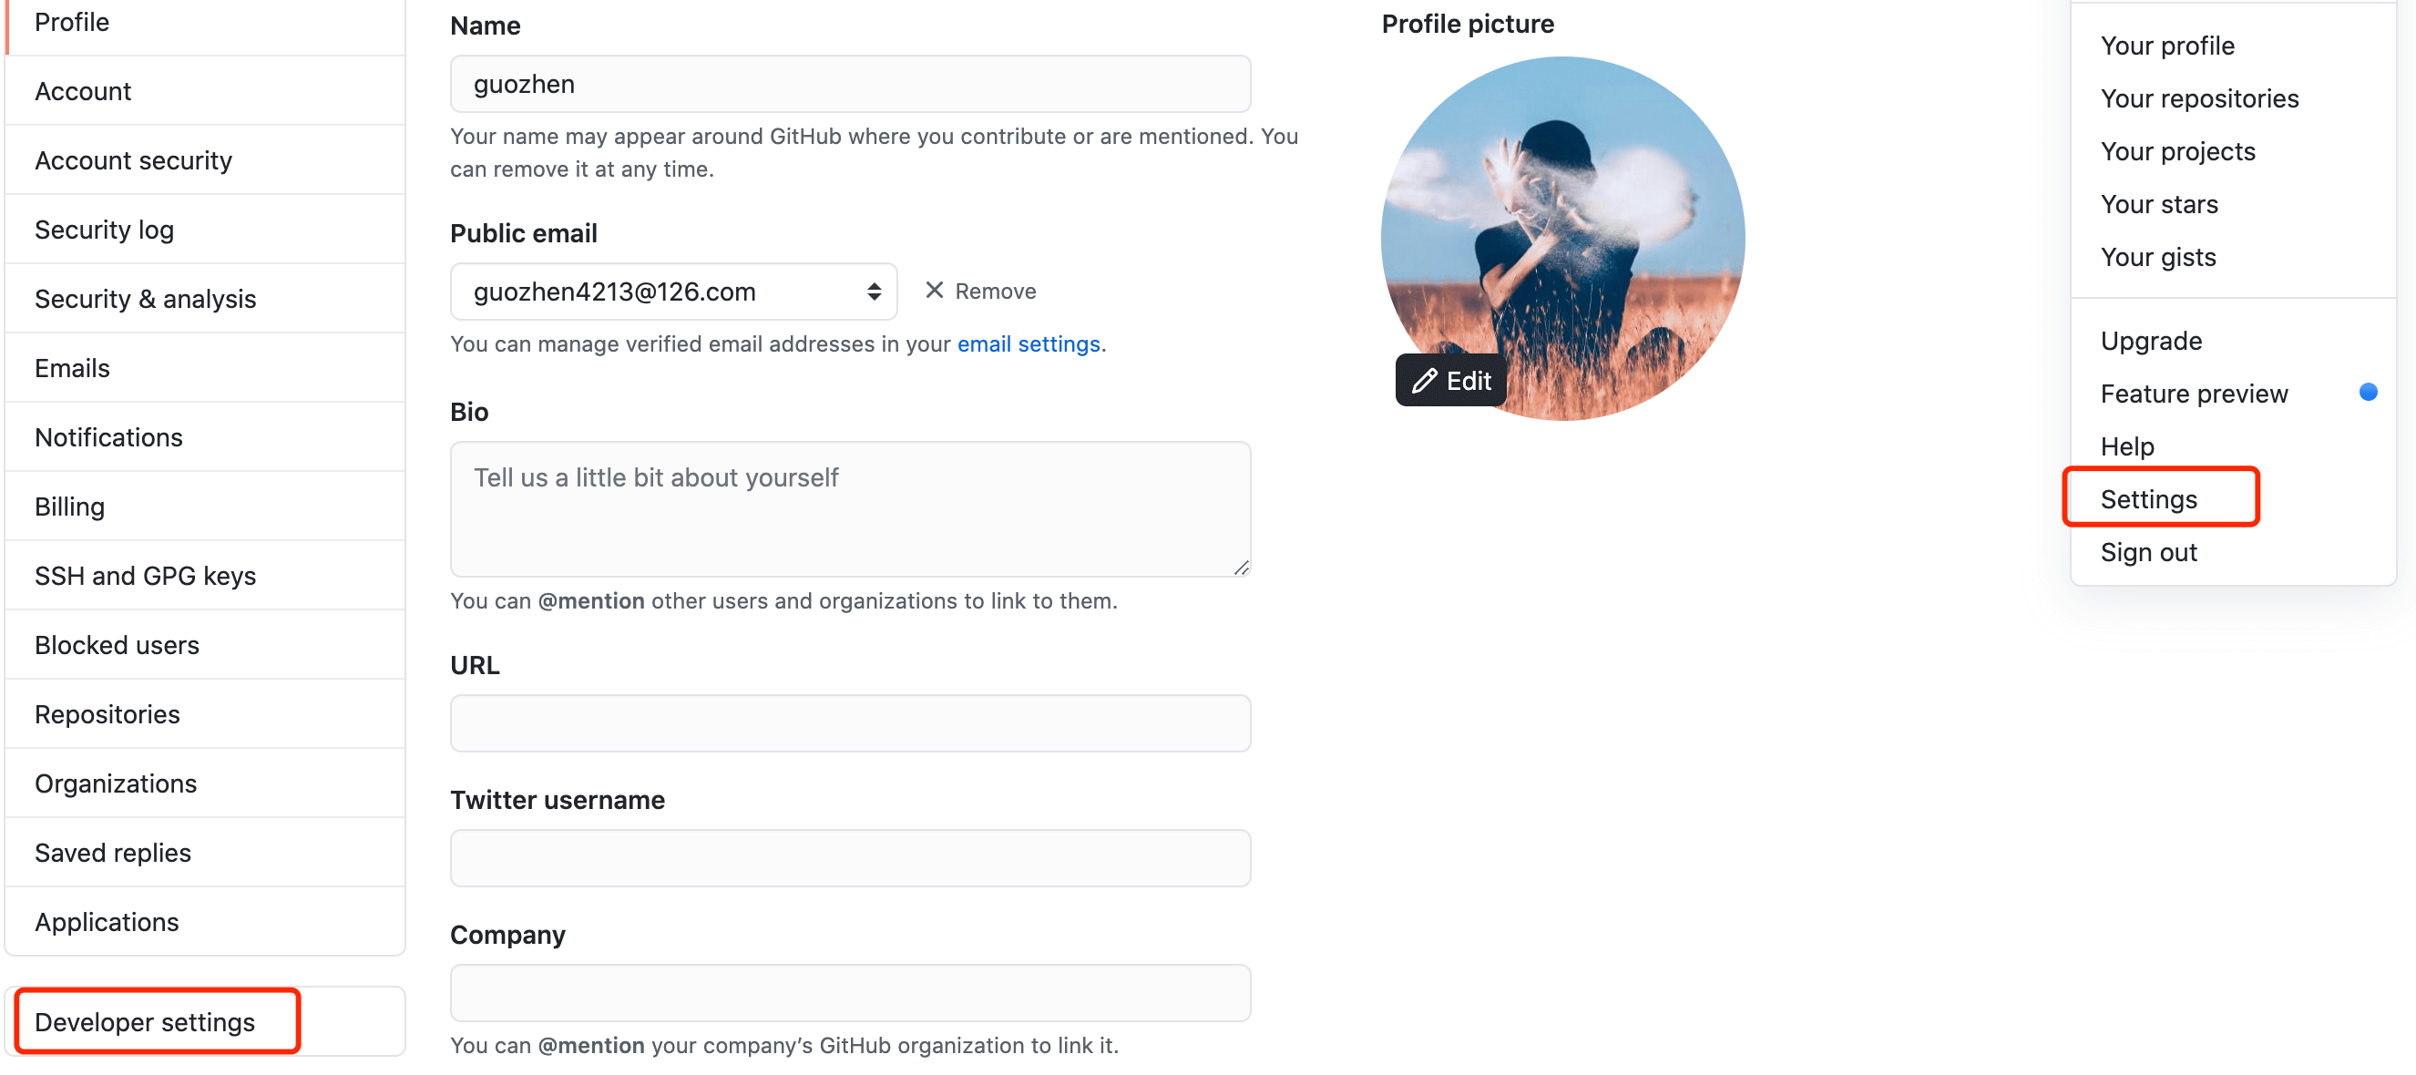Focus the Twitter username field

tap(850, 857)
